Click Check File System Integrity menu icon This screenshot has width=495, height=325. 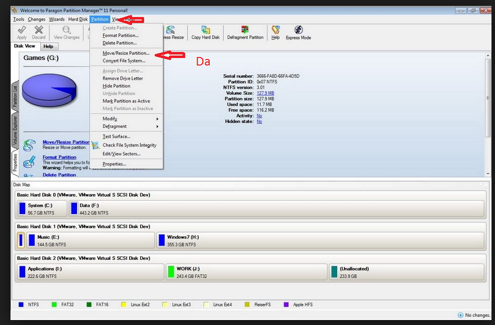tap(95, 145)
